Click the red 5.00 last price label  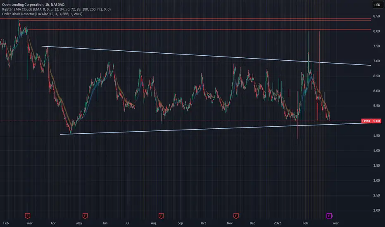pyautogui.click(x=376, y=121)
